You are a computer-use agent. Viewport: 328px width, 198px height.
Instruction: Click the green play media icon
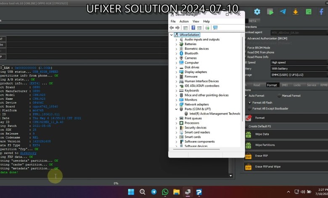(x=270, y=12)
